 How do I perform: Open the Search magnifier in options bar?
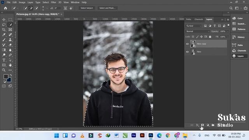click(231, 8)
